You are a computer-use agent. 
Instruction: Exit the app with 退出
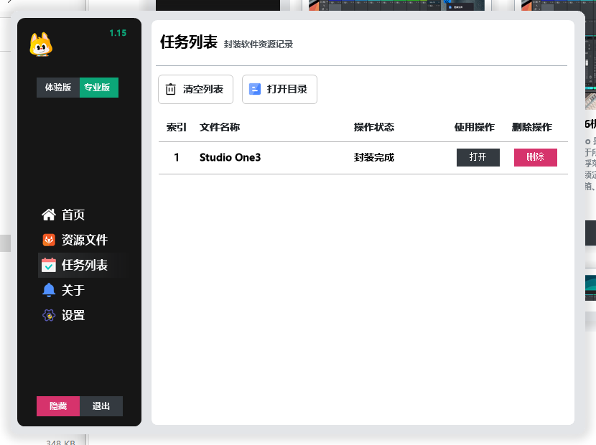tap(101, 406)
